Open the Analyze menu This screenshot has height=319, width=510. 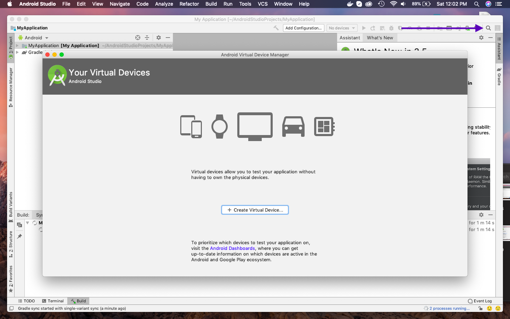(164, 4)
